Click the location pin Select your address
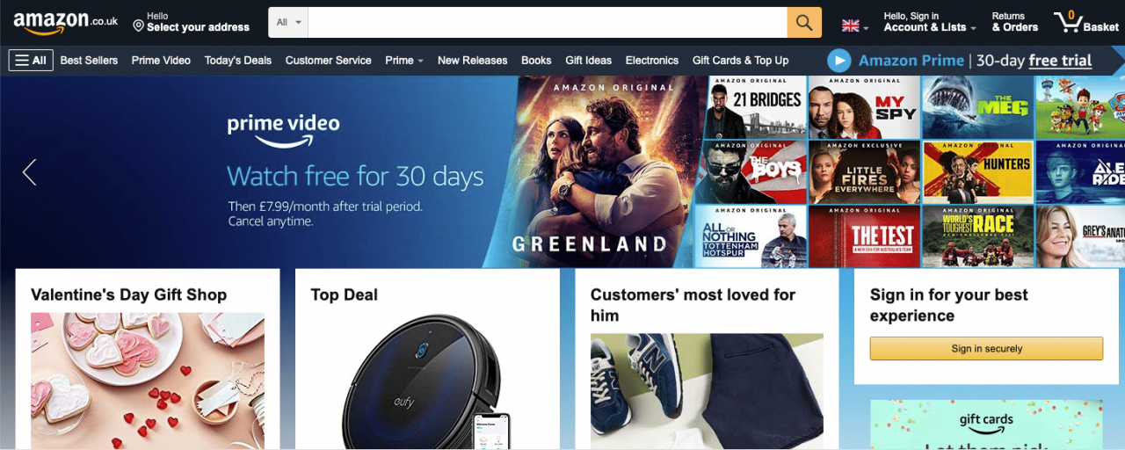The height and width of the screenshot is (450, 1125). point(192,22)
